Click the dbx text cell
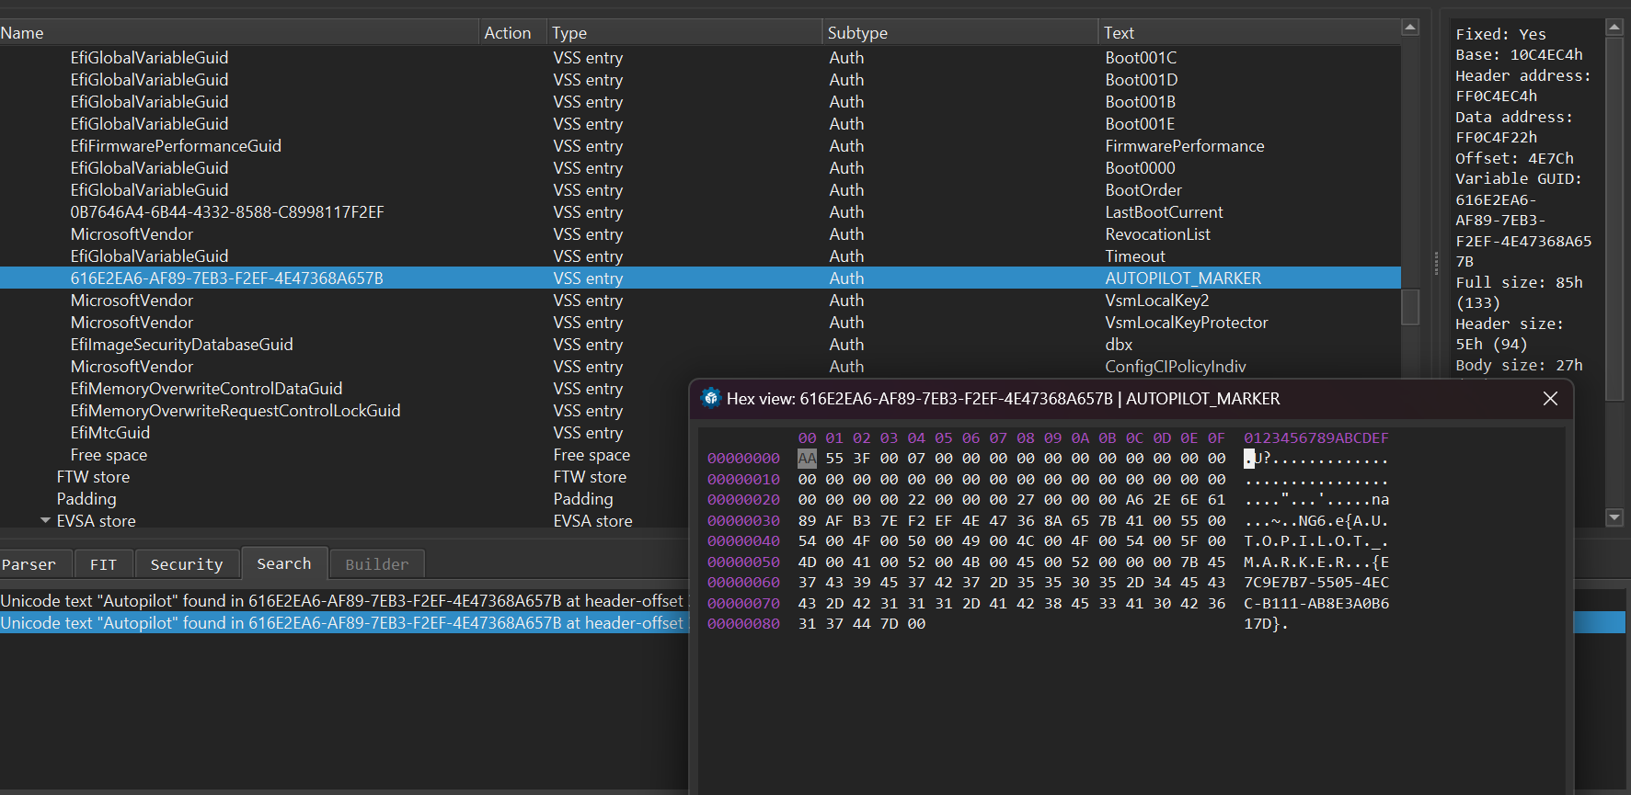1631x795 pixels. [x=1119, y=344]
